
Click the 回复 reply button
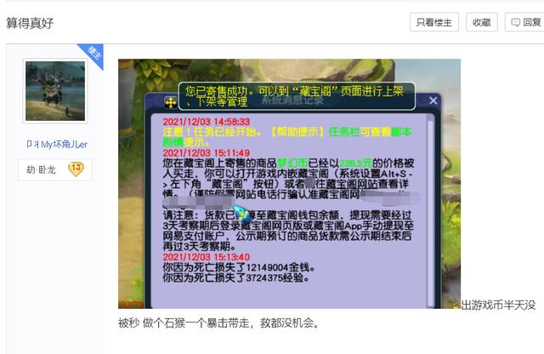[525, 22]
